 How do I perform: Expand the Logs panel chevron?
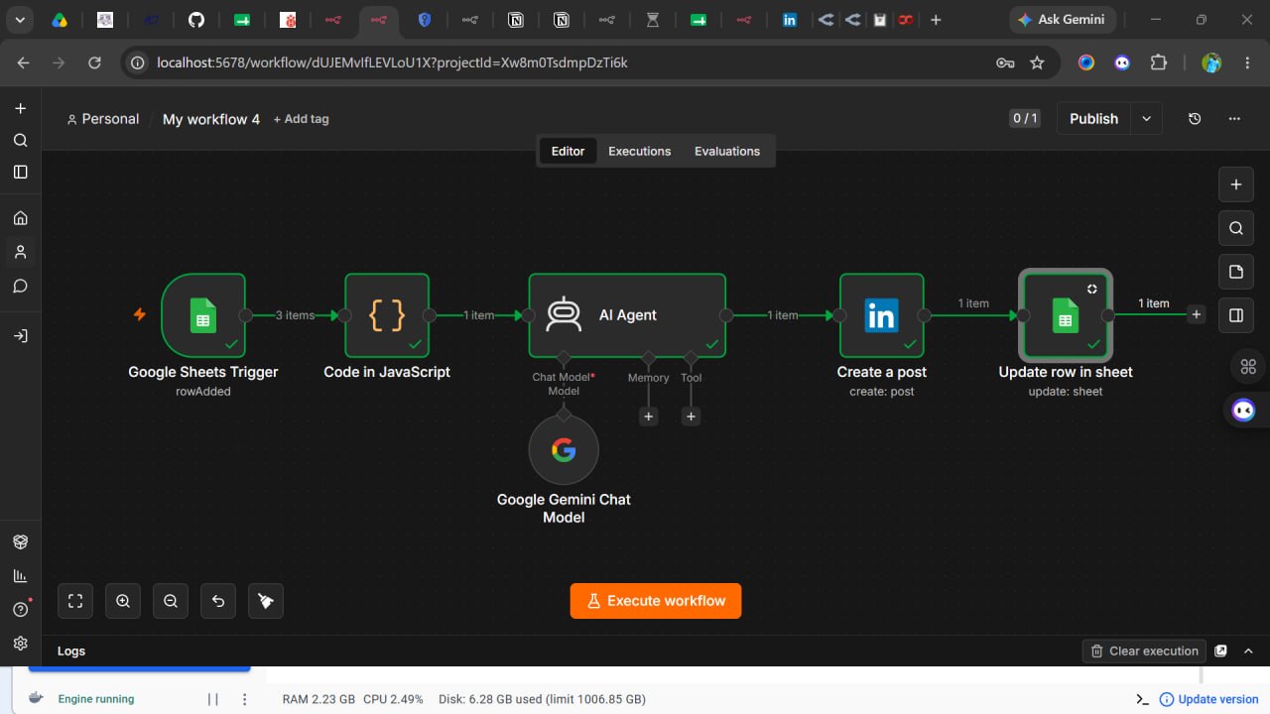coord(1248,651)
